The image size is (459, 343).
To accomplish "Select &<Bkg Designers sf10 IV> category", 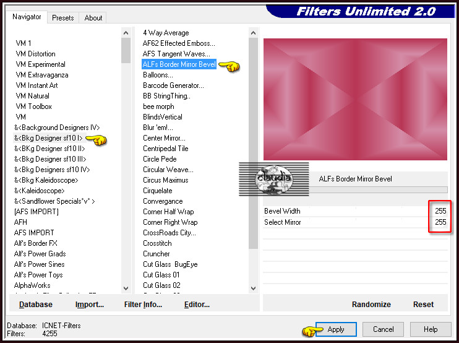I will (52, 170).
